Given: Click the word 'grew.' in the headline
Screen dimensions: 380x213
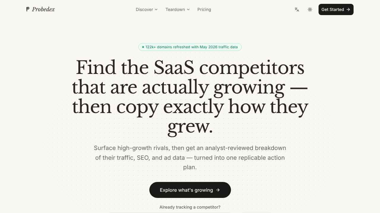Looking at the screenshot, I should (x=190, y=127).
